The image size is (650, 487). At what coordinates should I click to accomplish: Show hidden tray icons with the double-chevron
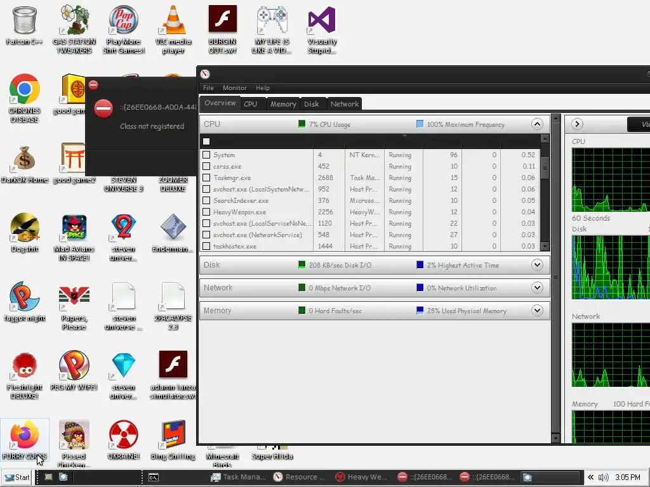[590, 477]
